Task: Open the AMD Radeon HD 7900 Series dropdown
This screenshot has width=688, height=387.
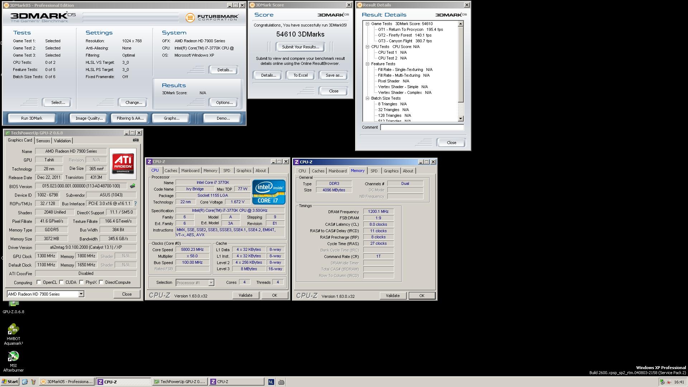Action: pos(81,294)
